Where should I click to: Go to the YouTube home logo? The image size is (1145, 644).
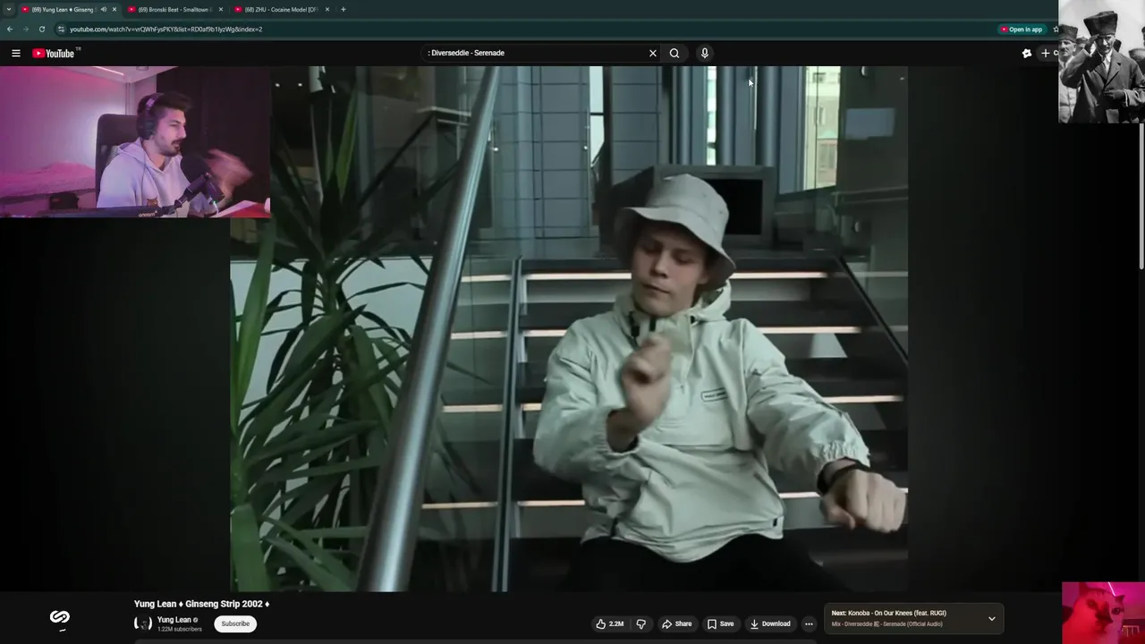pos(55,54)
